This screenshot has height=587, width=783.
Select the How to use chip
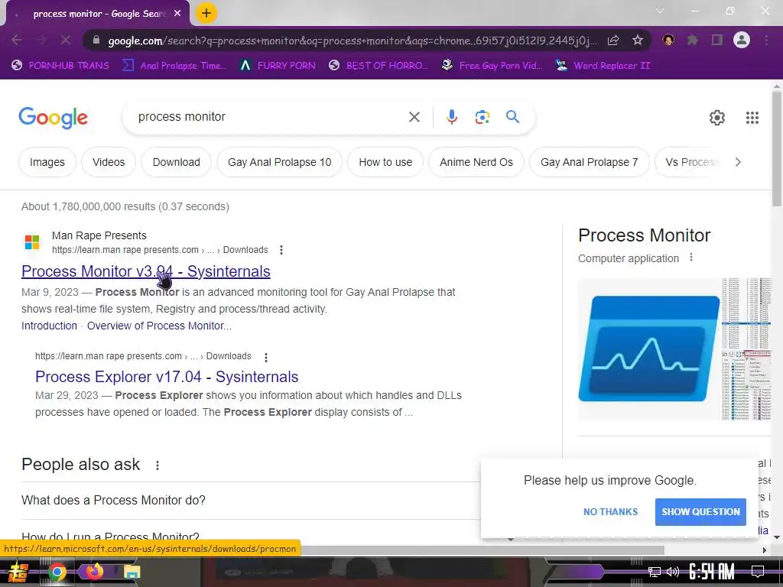[385, 162]
